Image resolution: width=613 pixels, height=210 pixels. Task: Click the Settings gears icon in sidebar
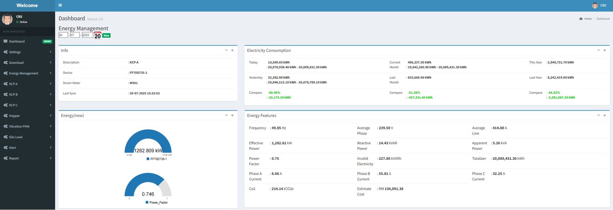tap(5, 52)
